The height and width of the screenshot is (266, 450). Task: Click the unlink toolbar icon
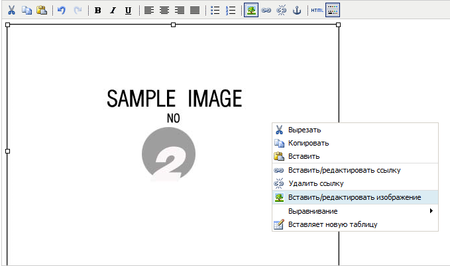(x=281, y=11)
